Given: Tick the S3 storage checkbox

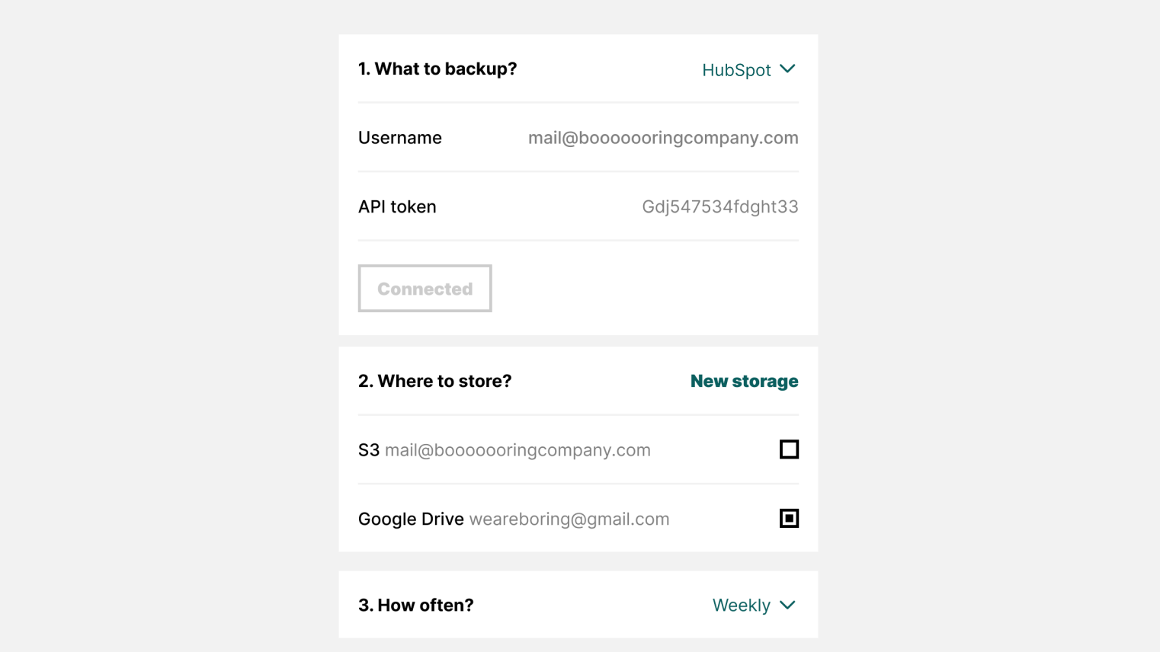Looking at the screenshot, I should tap(789, 449).
